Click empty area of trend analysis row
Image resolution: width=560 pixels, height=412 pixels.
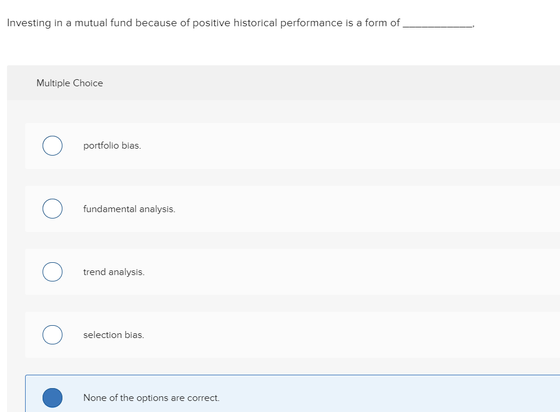[x=350, y=272]
